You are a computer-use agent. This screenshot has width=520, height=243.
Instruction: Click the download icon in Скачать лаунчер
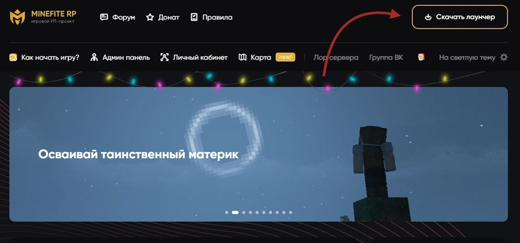coord(428,17)
